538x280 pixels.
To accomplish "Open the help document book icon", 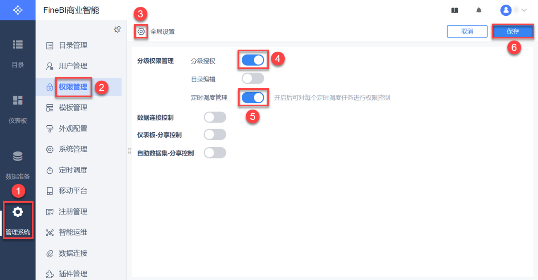I will point(455,10).
